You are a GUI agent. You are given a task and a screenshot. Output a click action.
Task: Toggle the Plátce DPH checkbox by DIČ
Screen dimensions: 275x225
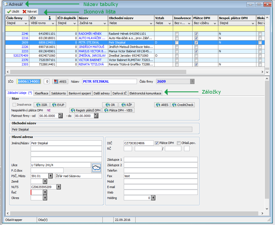(x=157, y=143)
